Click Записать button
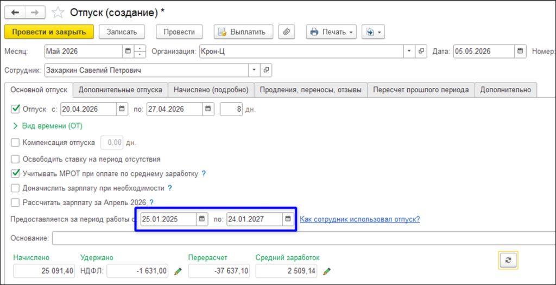Viewport: 556px width, 285px height. [122, 31]
